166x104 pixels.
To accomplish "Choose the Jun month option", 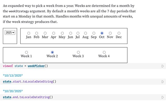I will point(71,33).
